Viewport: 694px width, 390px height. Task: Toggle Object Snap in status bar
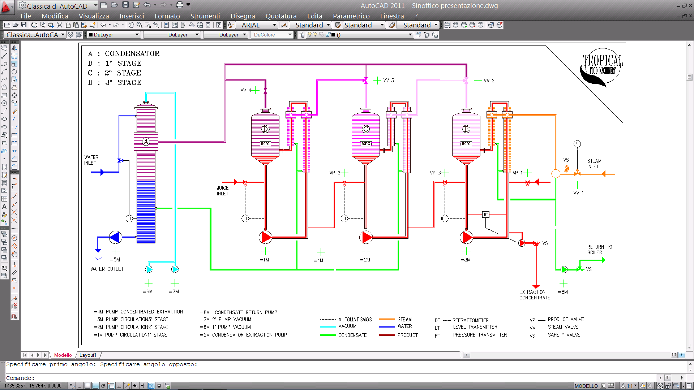111,386
